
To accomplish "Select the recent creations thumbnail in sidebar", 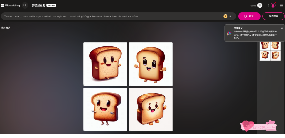I will pos(270,51).
